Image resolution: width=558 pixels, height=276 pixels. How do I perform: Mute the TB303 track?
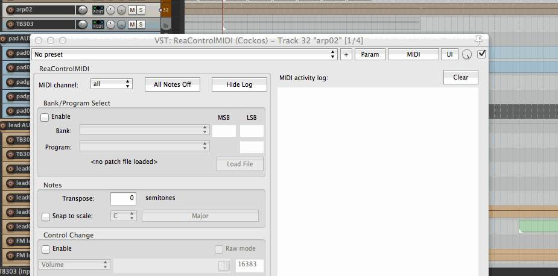132,24
